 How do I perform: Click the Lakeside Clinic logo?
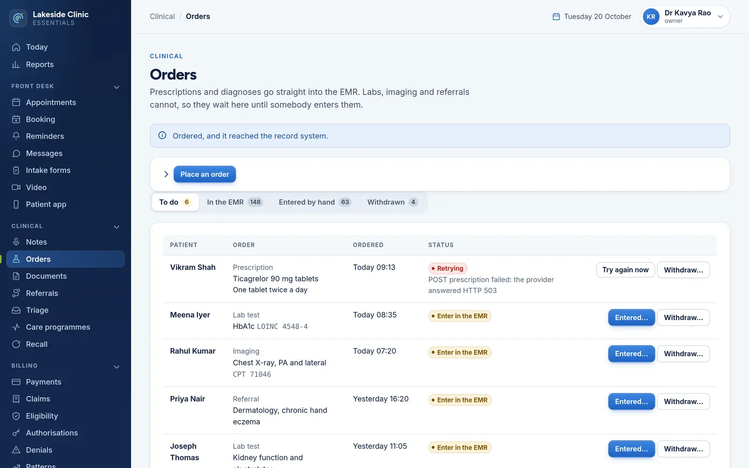pyautogui.click(x=18, y=18)
